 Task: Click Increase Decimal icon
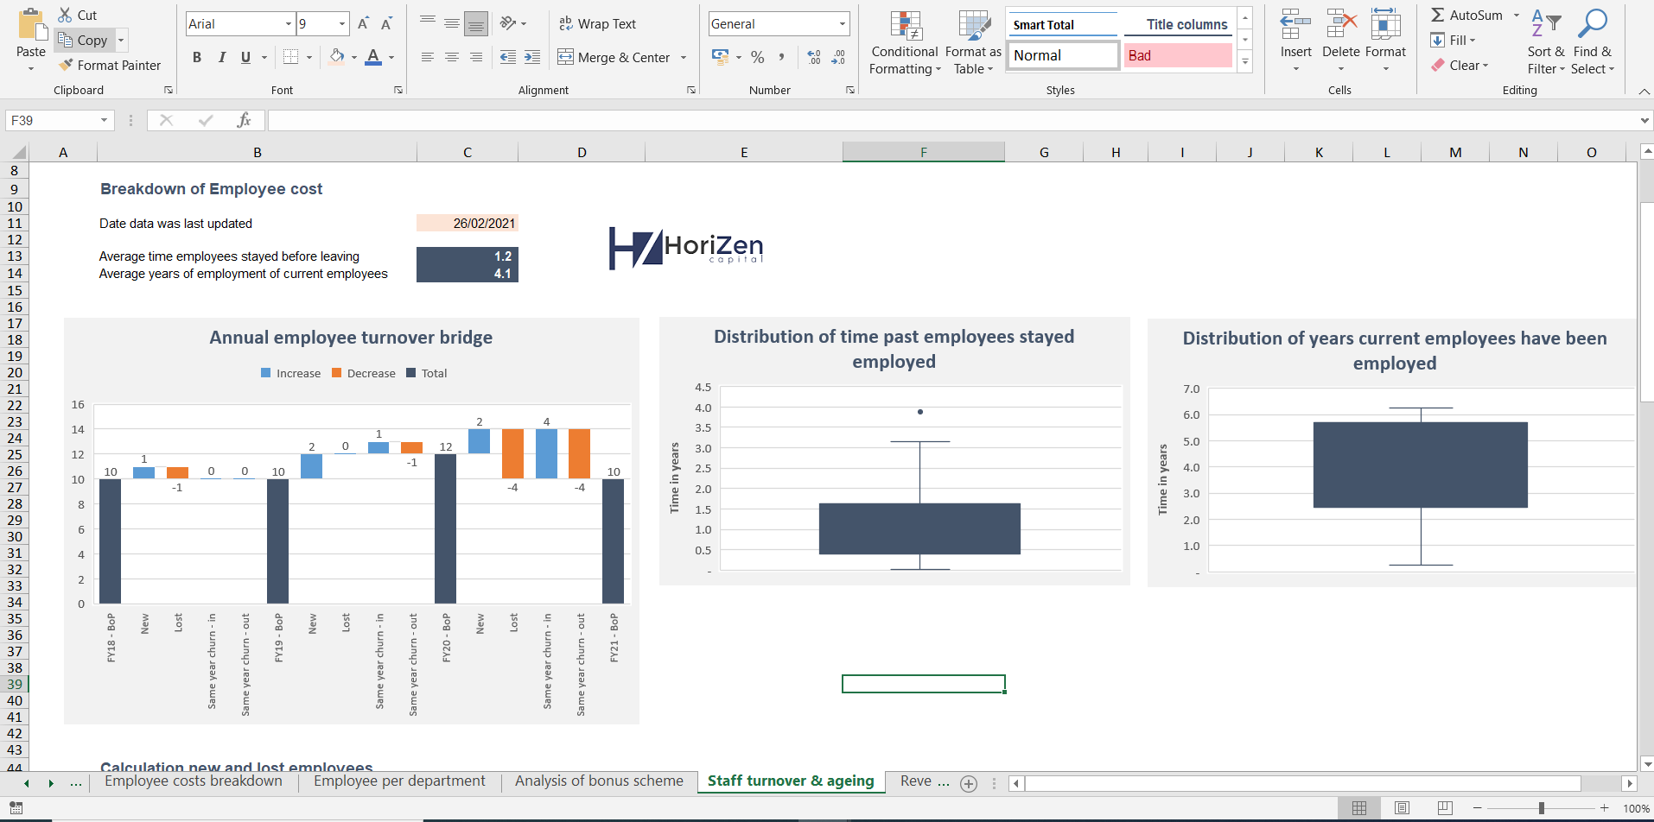(814, 57)
